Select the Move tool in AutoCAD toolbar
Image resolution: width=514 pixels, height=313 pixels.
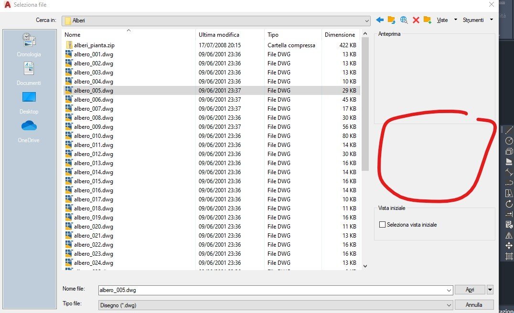(509, 246)
